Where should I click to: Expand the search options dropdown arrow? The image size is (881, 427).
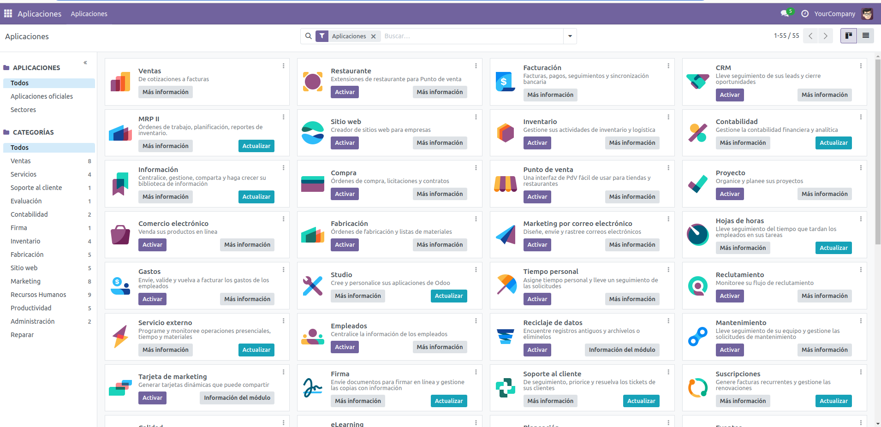point(570,36)
